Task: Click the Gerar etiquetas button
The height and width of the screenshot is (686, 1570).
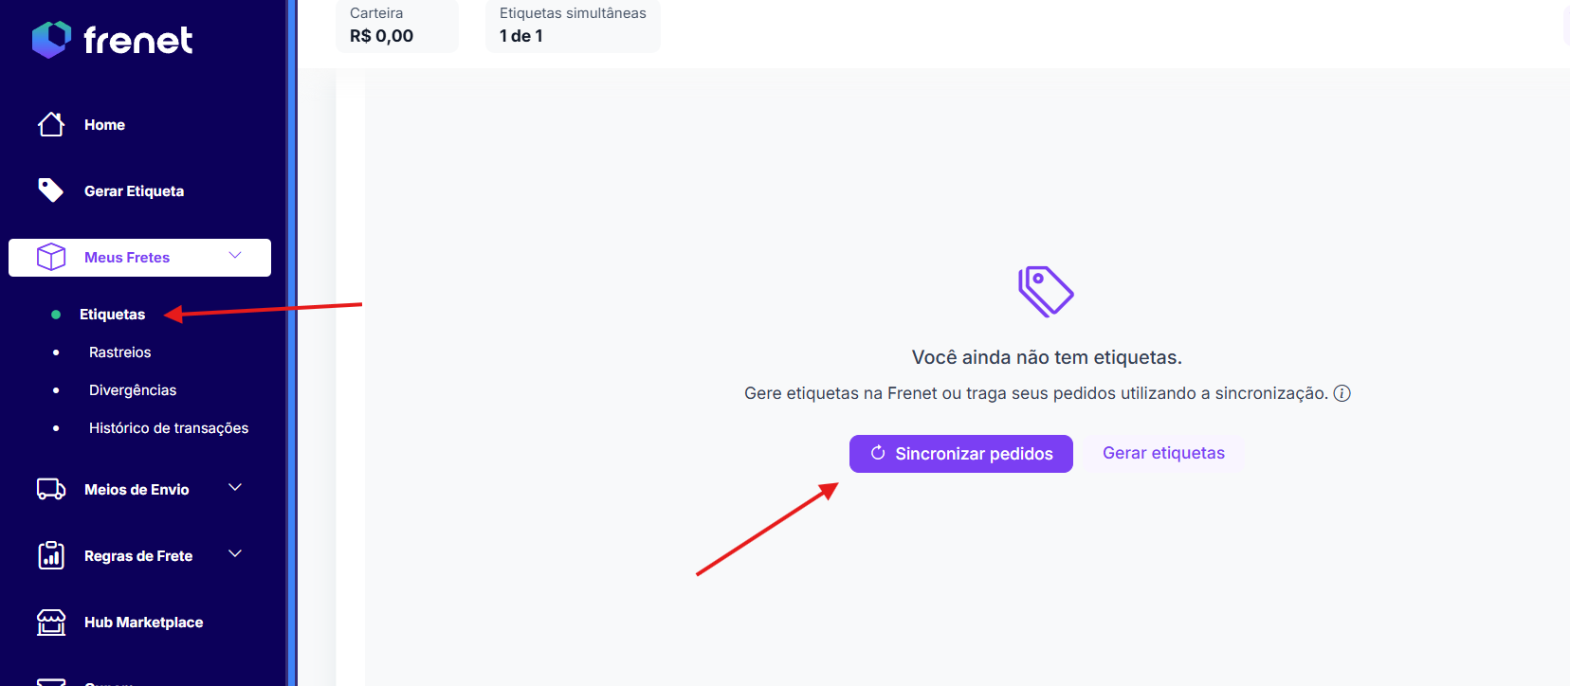Action: 1163,454
